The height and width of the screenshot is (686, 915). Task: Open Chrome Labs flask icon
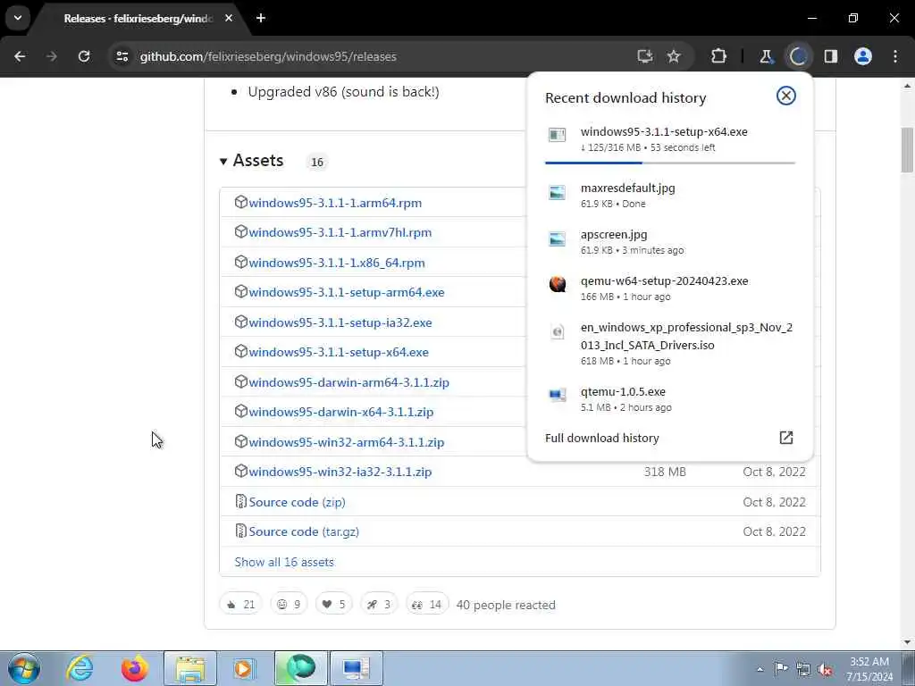[765, 56]
